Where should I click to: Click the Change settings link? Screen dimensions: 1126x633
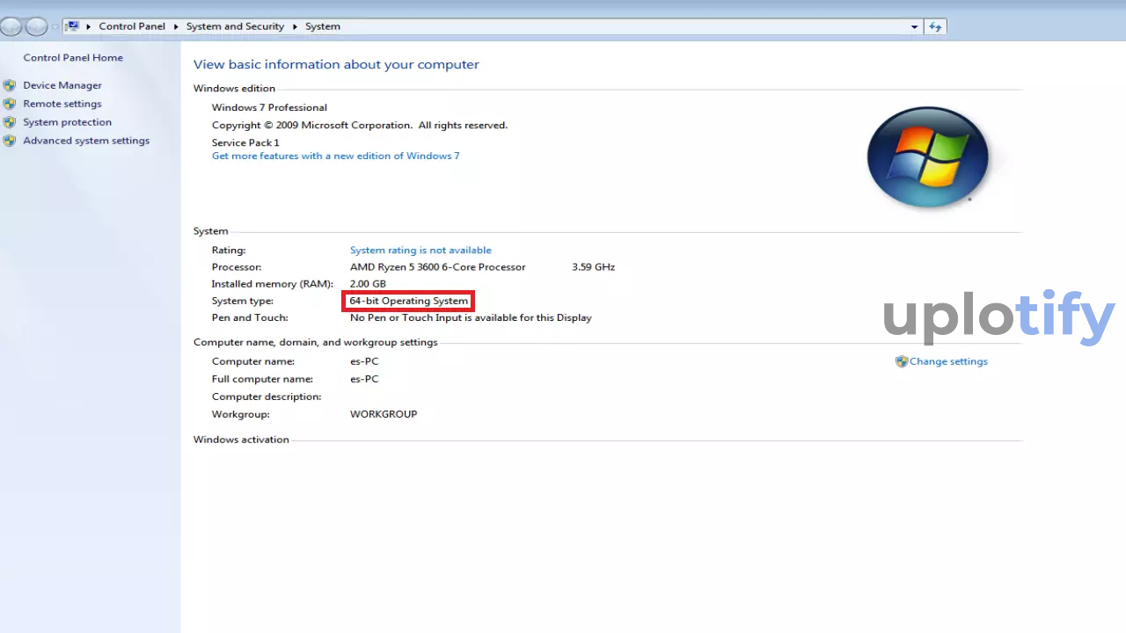point(948,361)
